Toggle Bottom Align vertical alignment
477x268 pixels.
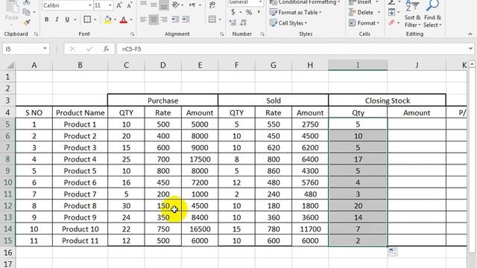pyautogui.click(x=164, y=5)
